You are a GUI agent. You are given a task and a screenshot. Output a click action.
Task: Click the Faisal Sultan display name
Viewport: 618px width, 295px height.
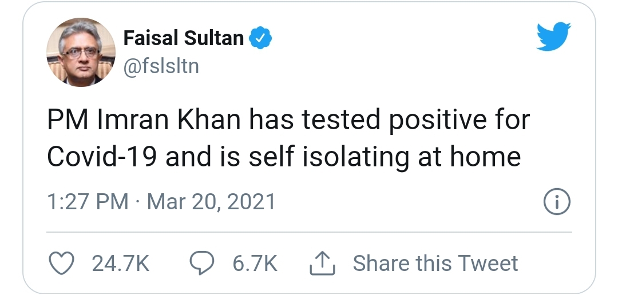pyautogui.click(x=184, y=39)
